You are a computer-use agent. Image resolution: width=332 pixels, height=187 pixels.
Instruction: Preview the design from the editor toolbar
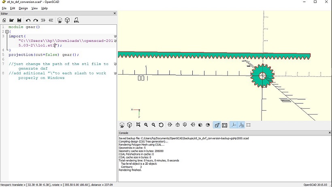pyautogui.click(x=60, y=20)
